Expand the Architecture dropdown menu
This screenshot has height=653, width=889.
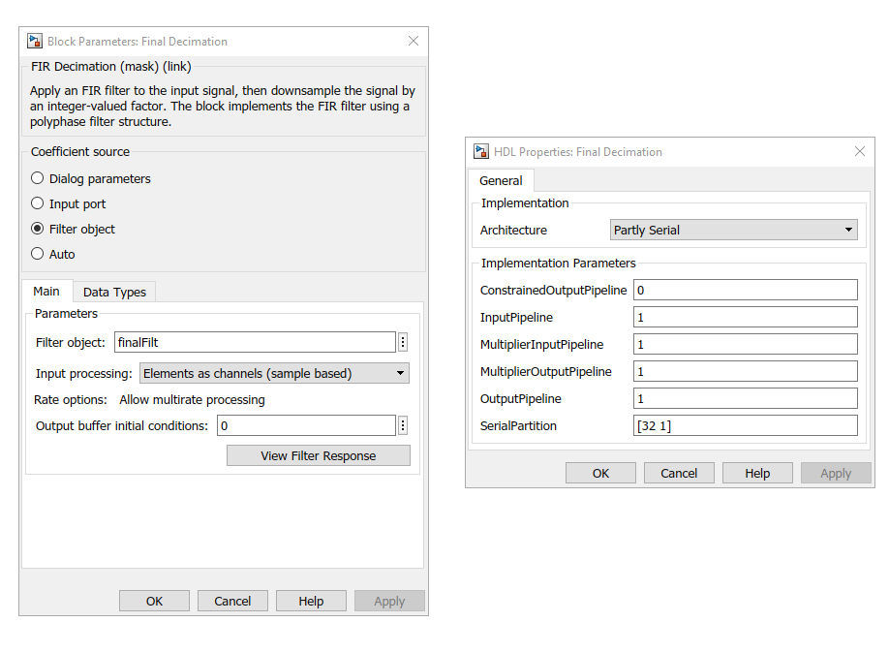tap(734, 230)
